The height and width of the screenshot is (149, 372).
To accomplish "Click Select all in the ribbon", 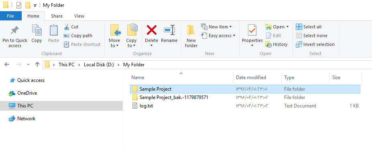I will click(x=309, y=27).
